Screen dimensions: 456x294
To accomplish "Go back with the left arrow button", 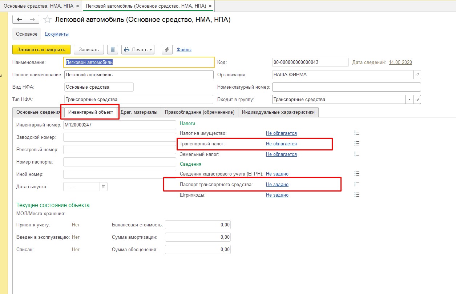I will point(19,20).
